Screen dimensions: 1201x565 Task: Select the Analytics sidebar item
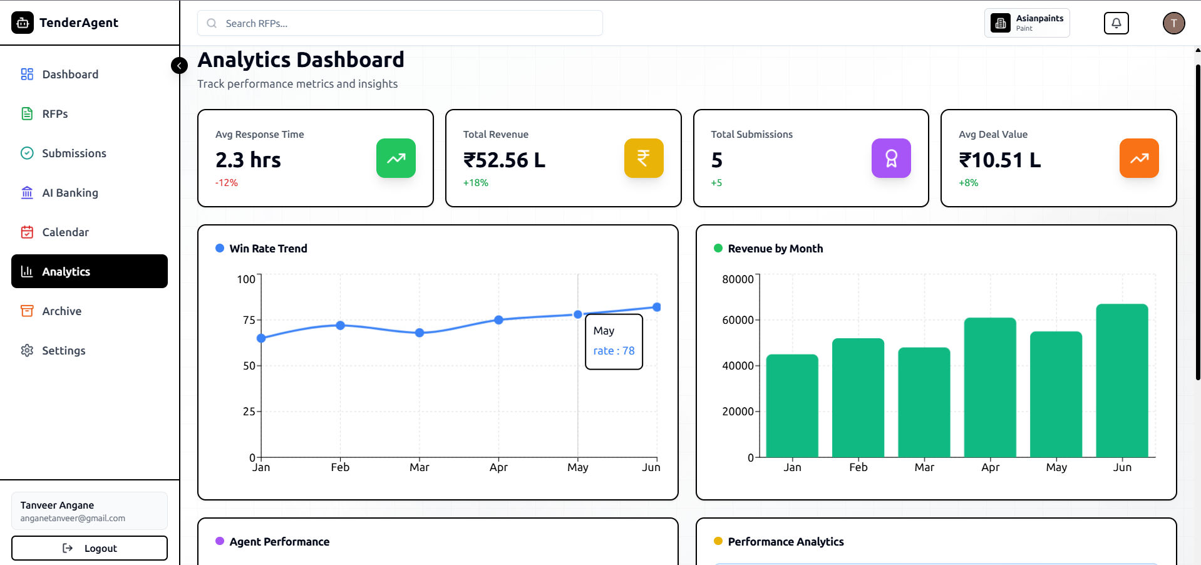click(90, 271)
